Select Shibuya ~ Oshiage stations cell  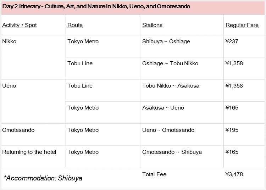click(x=166, y=41)
